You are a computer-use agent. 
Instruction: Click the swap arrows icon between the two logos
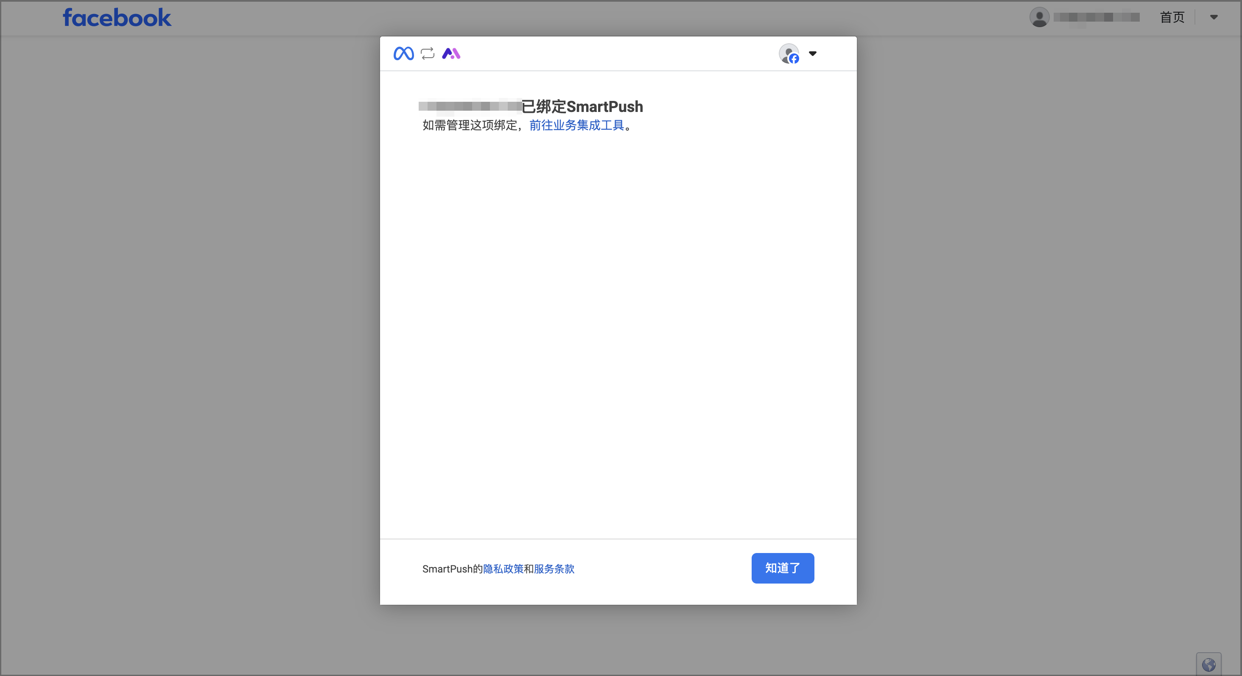[x=427, y=53]
